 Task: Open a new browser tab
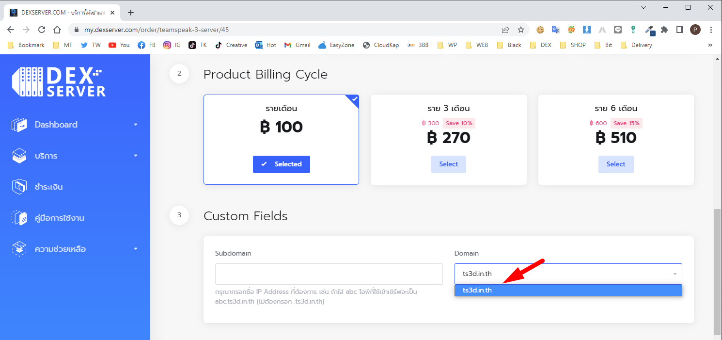[x=130, y=13]
